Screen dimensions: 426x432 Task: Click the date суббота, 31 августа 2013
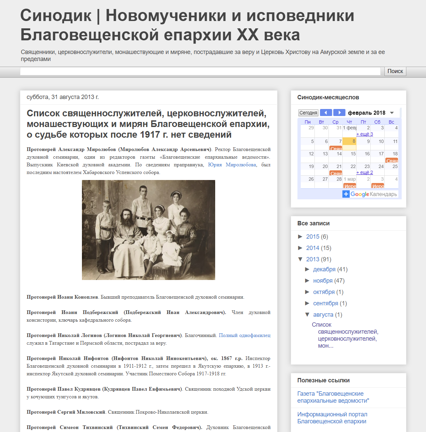(63, 97)
